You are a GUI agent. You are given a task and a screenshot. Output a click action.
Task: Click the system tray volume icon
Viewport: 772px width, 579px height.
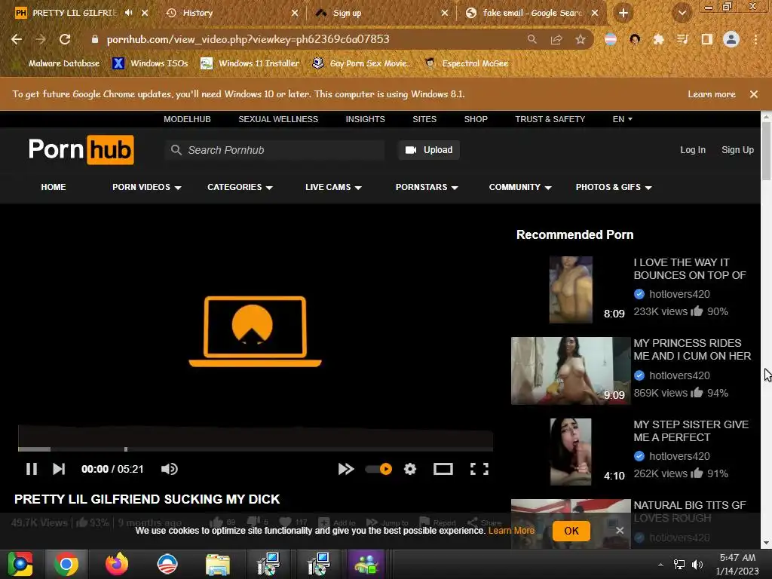point(697,565)
